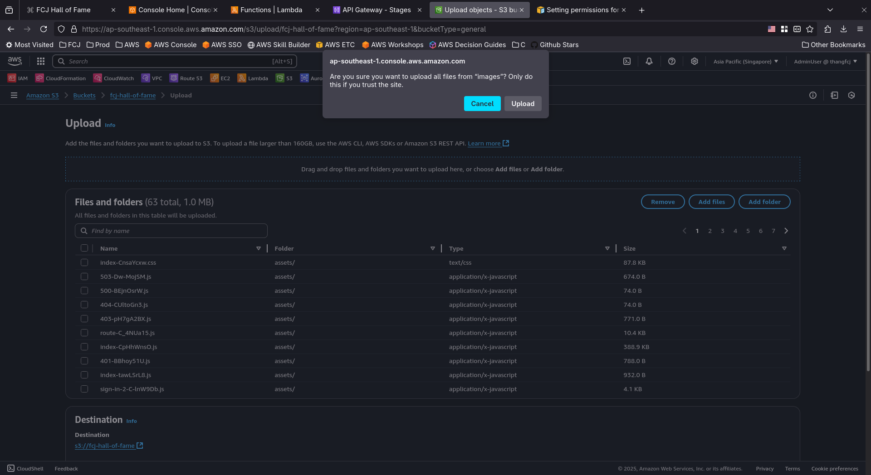The image size is (871, 475).
Task: Select checkbox for 404-CUltoGn3.js
Action: coord(84,305)
